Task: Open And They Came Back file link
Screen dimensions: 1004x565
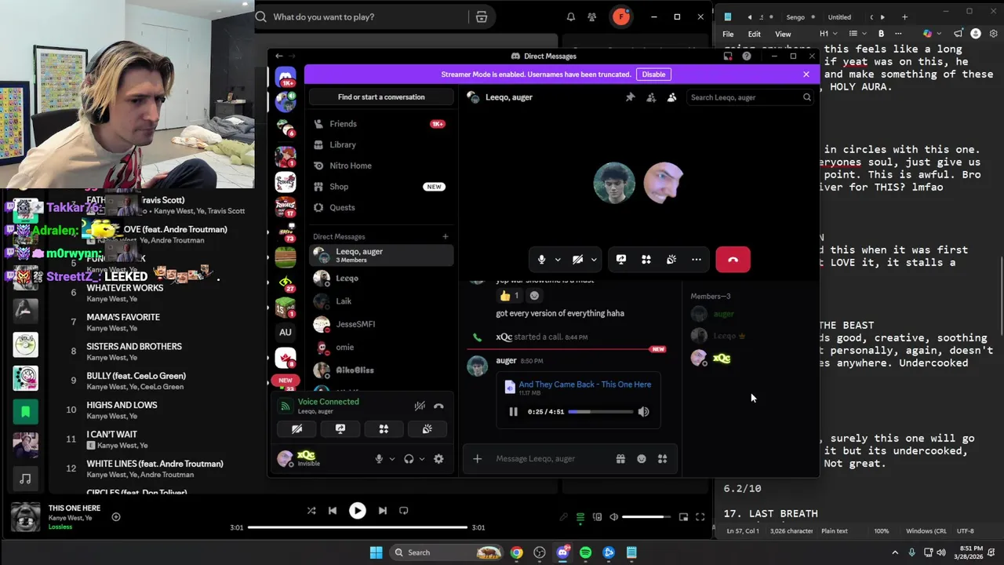Action: pyautogui.click(x=584, y=385)
